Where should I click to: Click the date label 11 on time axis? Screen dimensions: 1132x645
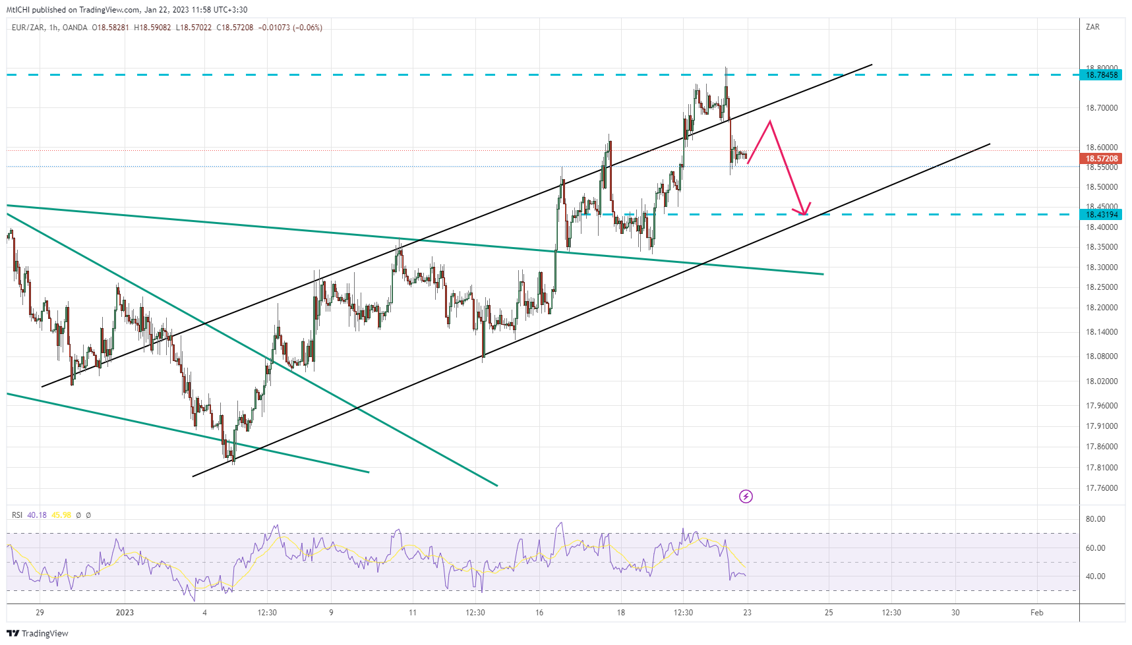[413, 613]
